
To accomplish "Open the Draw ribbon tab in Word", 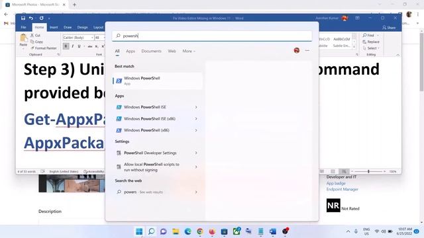I will (68, 27).
